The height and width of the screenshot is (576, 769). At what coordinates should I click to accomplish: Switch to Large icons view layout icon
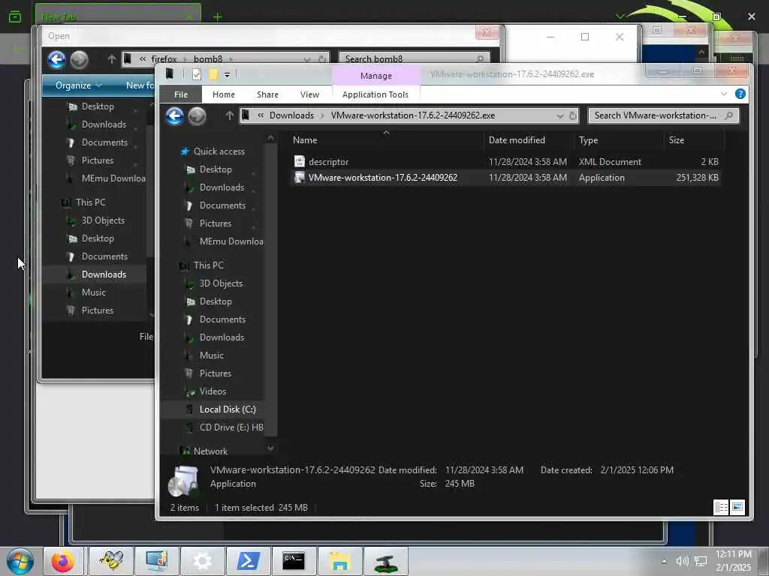tap(737, 508)
